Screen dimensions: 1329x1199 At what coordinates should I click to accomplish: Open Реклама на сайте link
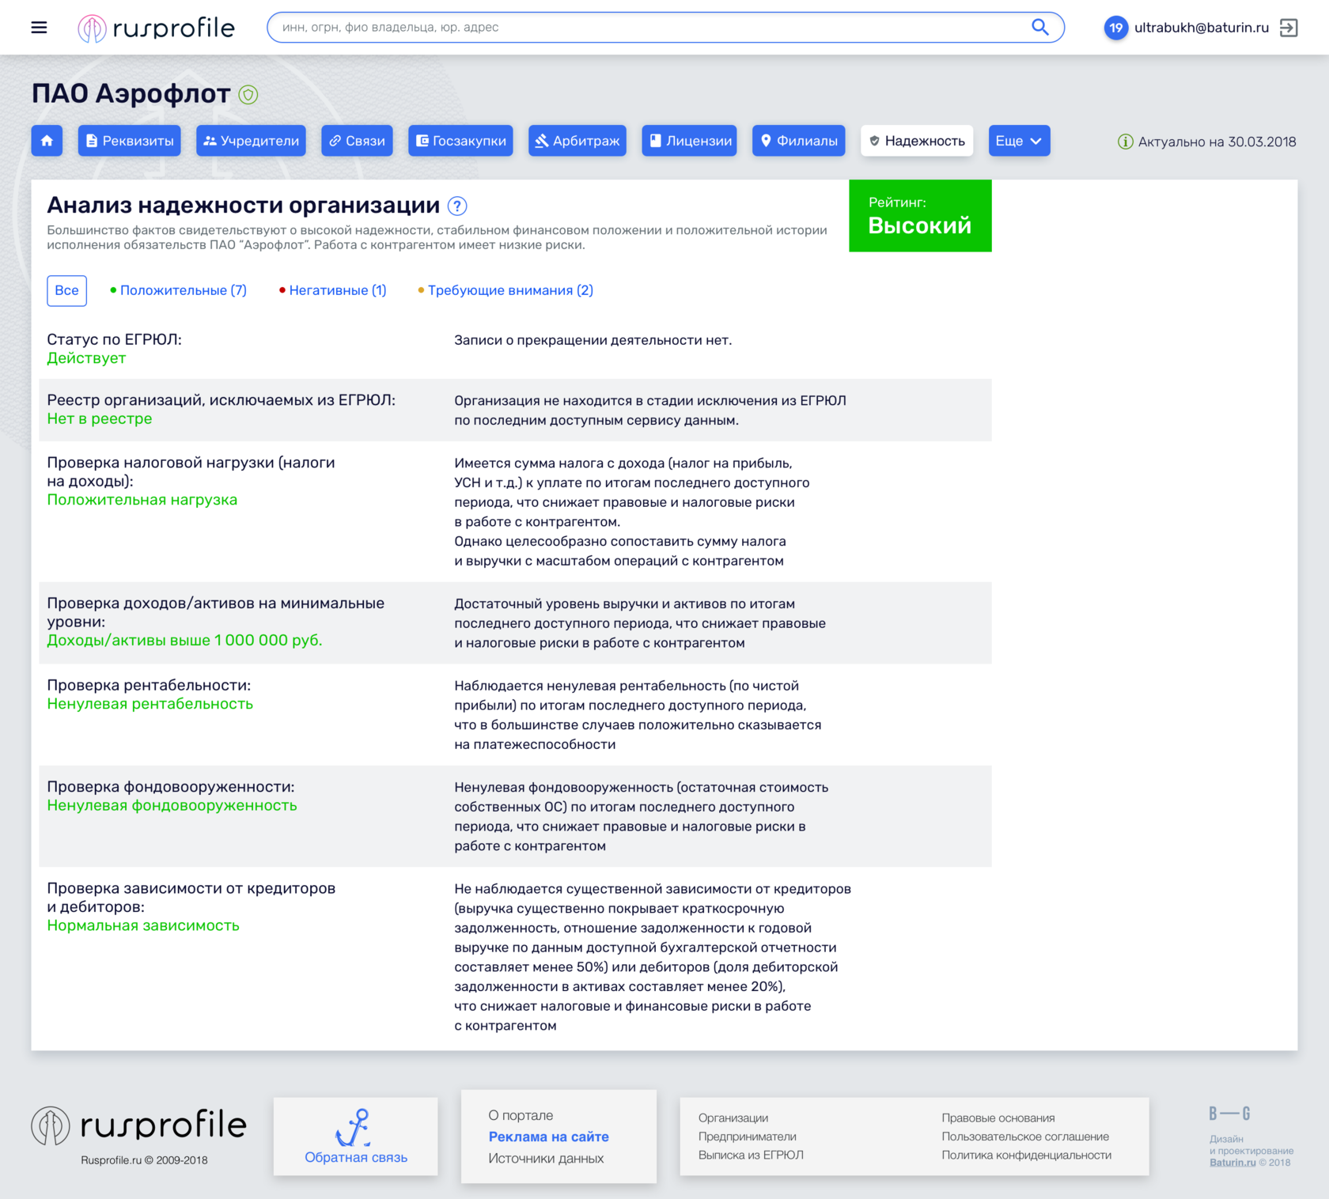click(549, 1137)
